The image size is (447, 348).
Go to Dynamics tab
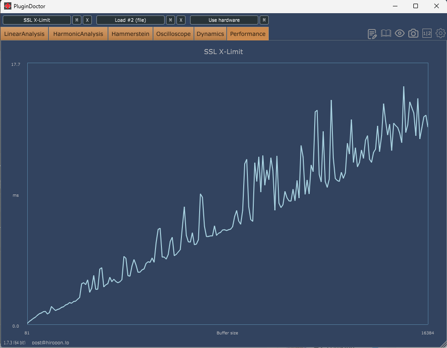[210, 34]
